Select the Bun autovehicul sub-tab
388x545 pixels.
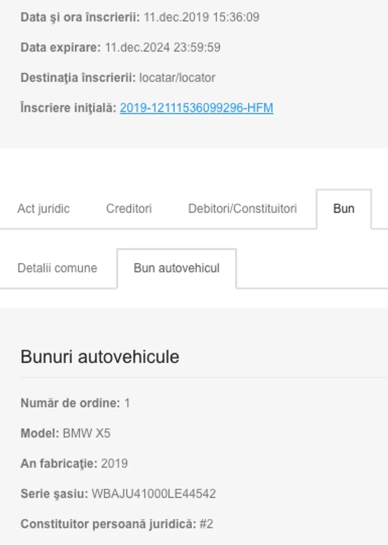pyautogui.click(x=177, y=268)
